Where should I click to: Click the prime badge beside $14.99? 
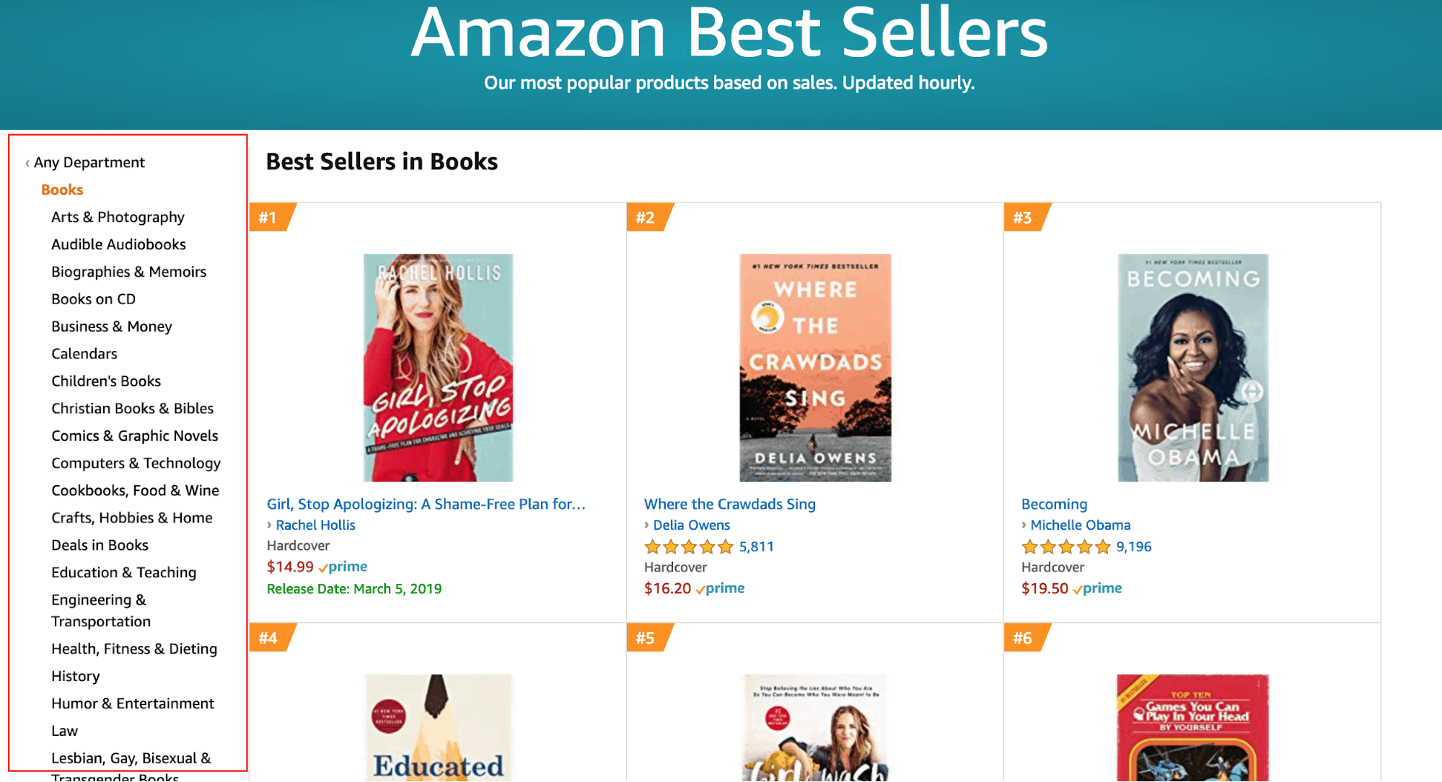click(343, 567)
